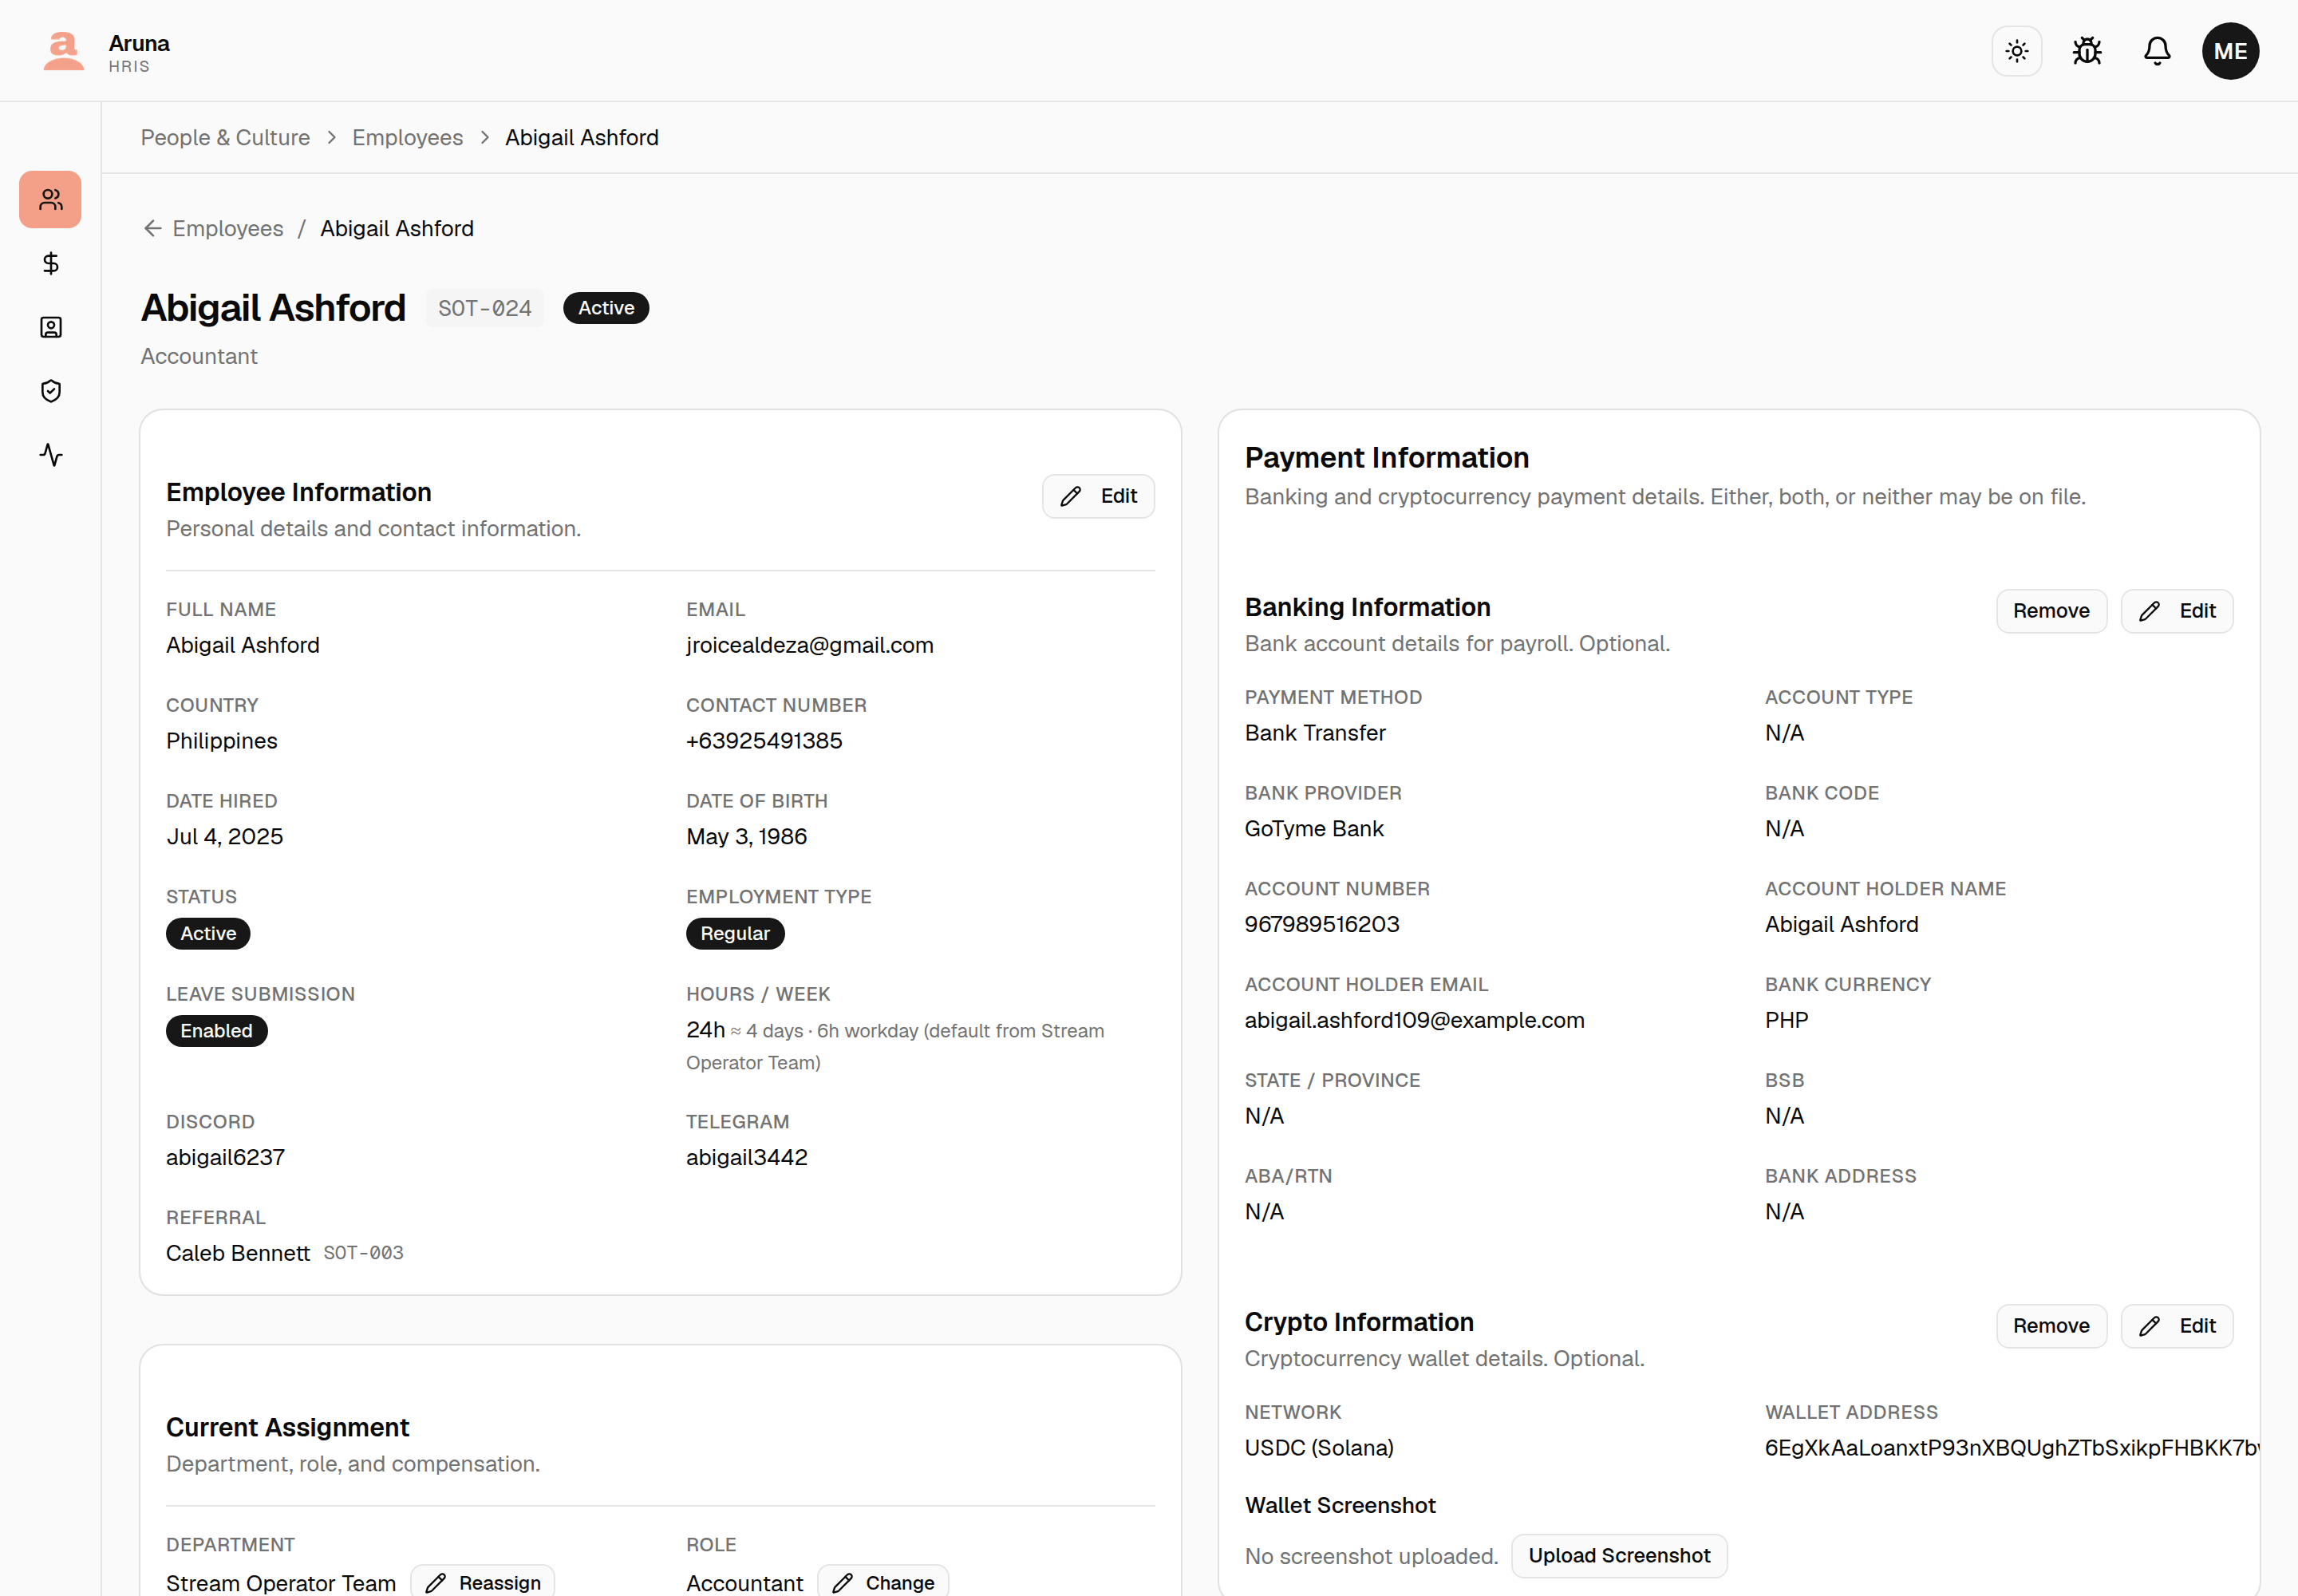The image size is (2298, 1596).
Task: Reassign the Stream Operator Team department
Action: (482, 1582)
